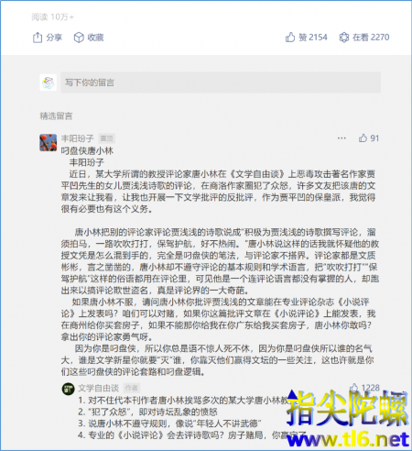This screenshot has width=412, height=451.
Task: Click the 置顶 pinned tag on the comment
Action: pos(106,138)
